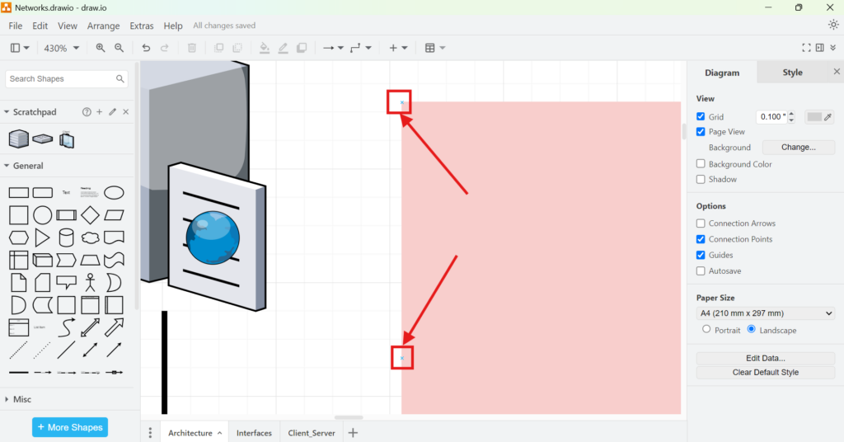Image resolution: width=844 pixels, height=442 pixels.
Task: Enable the Connection Arrows checkbox
Action: click(701, 223)
